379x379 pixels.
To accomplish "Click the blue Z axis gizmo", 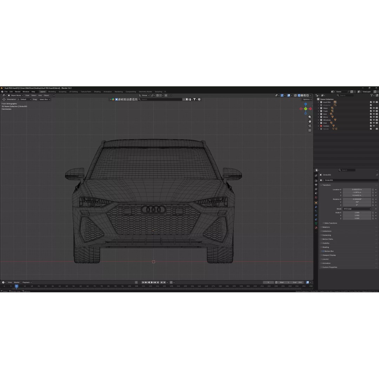I will click(x=306, y=104).
